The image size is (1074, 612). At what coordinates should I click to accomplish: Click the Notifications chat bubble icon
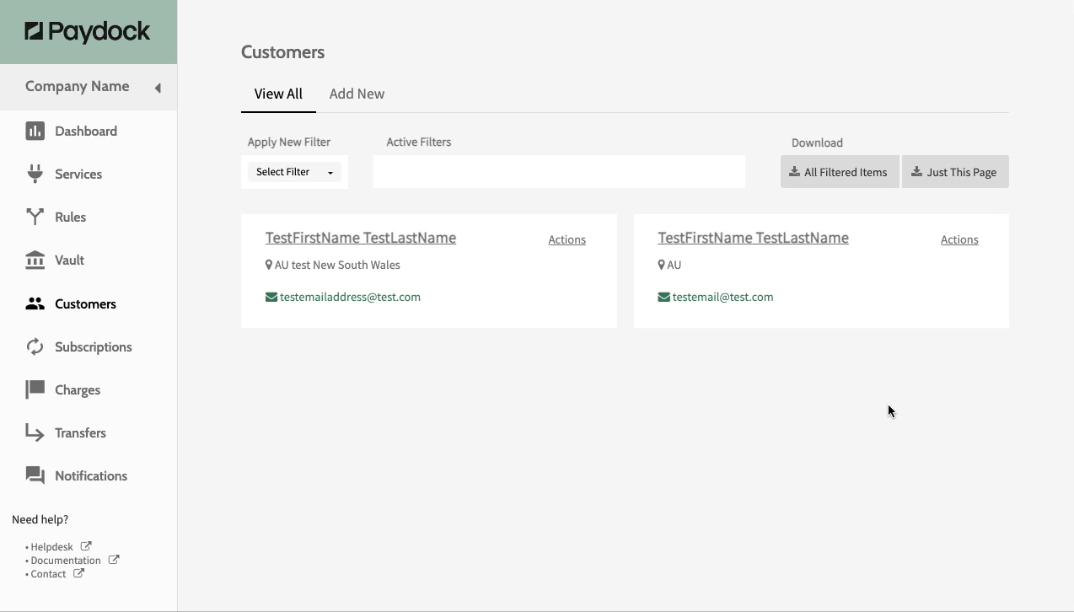35,475
